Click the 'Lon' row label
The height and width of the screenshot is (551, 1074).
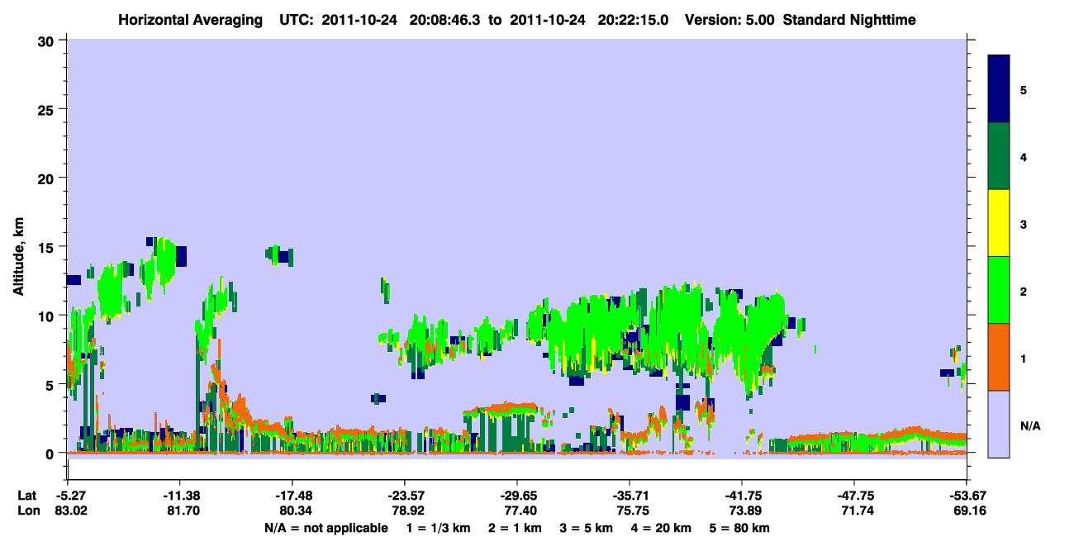27,511
